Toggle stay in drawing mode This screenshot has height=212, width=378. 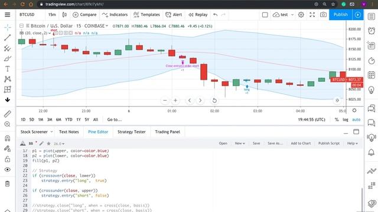[x=8, y=148]
